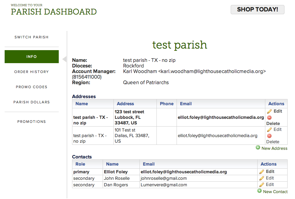The height and width of the screenshot is (199, 295).
Task: Click the pencil icon for Dan Rogers contact
Action: coord(262,185)
